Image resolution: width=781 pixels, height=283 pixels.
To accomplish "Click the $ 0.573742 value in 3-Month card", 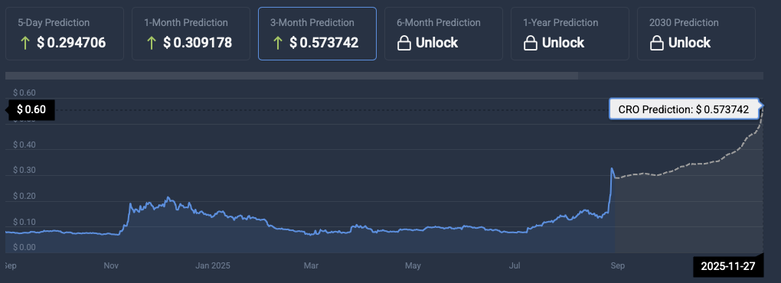I will [324, 44].
